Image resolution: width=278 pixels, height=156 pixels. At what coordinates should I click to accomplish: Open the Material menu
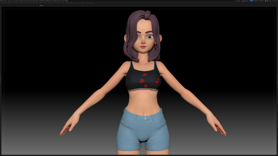coord(45,3)
